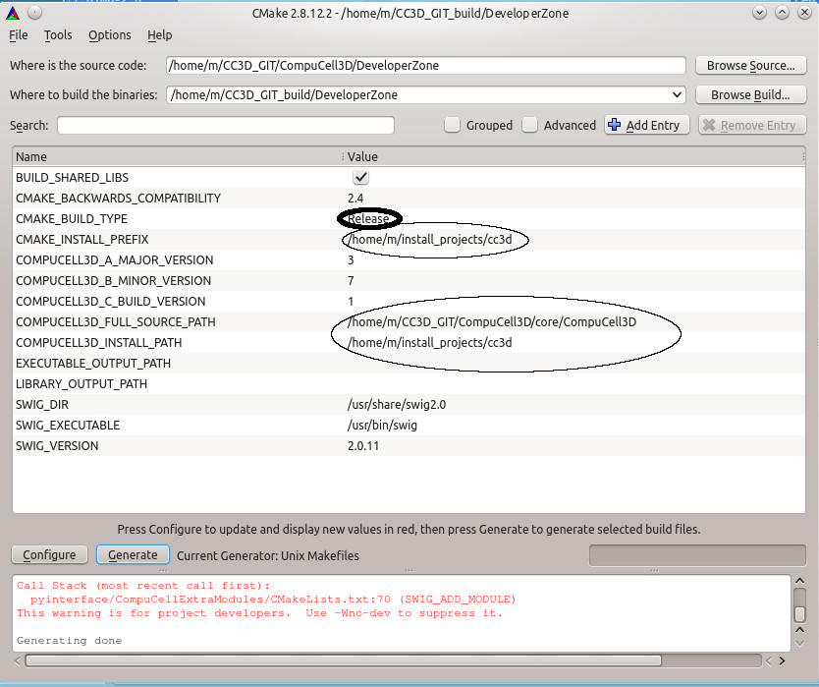Click the Browse Source button
Screen dimensions: 819x687
751,66
